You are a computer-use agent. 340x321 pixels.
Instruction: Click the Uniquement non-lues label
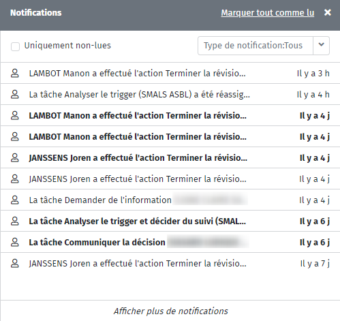pyautogui.click(x=67, y=46)
